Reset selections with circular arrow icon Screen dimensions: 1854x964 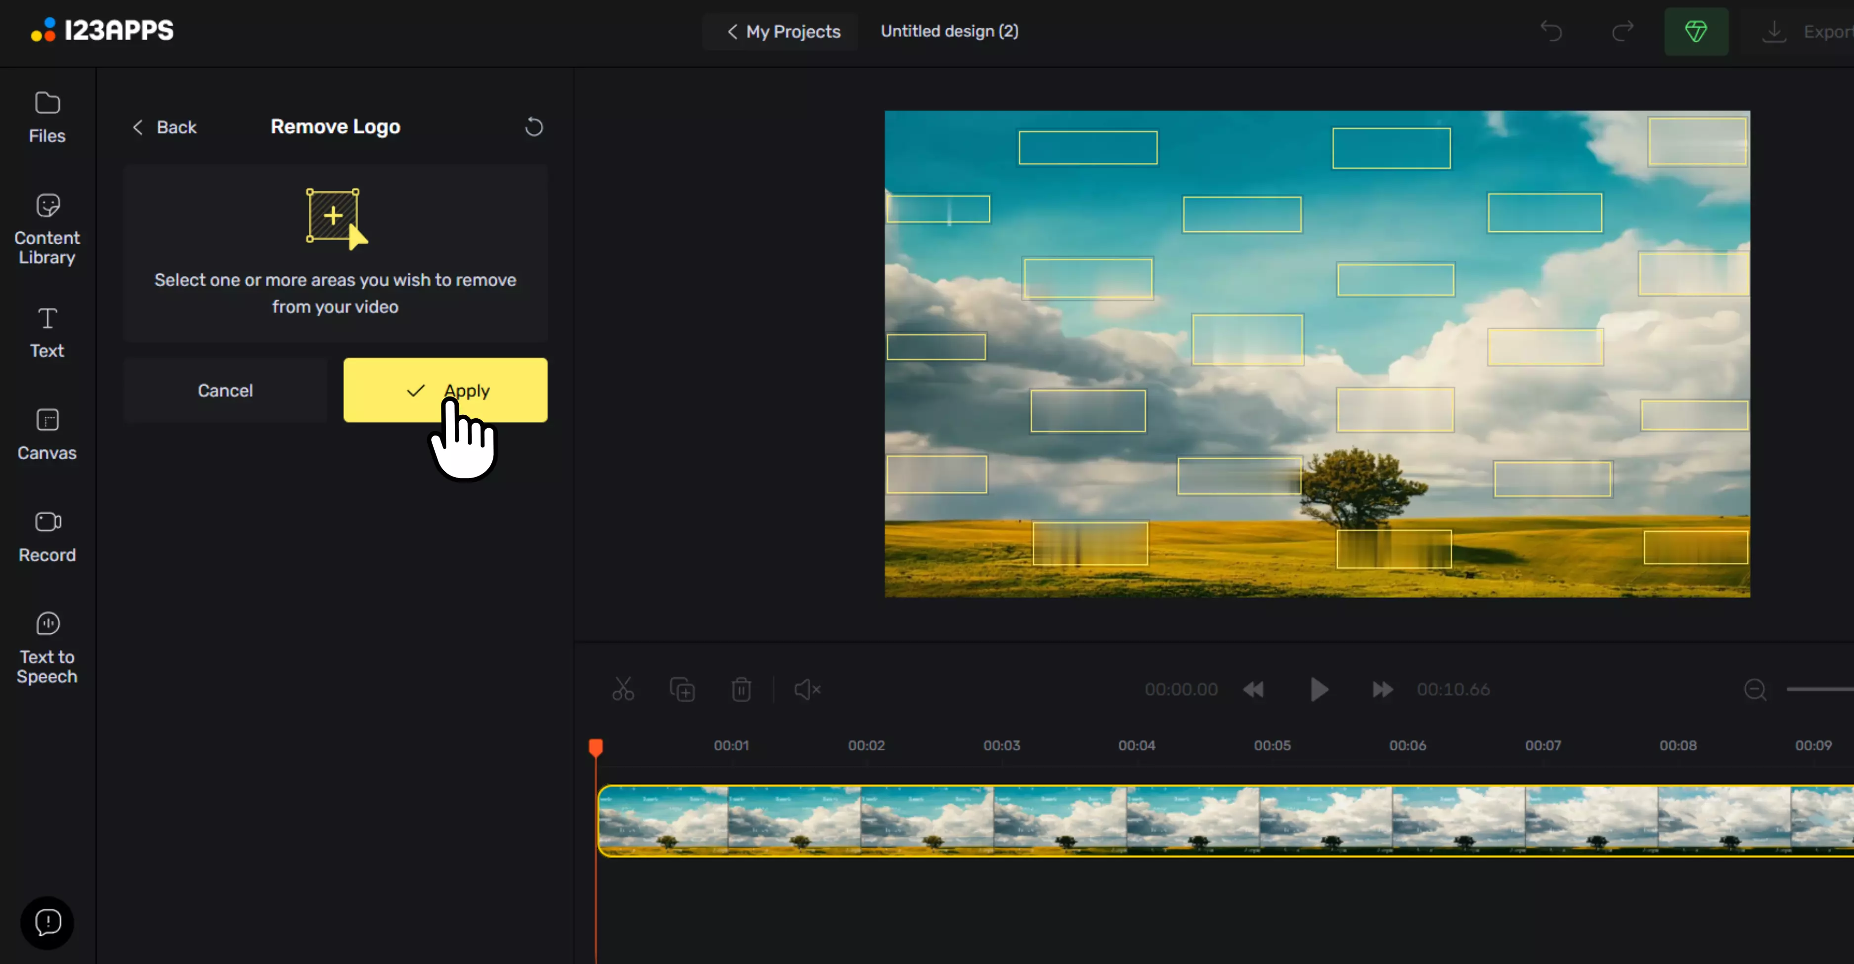coord(533,127)
